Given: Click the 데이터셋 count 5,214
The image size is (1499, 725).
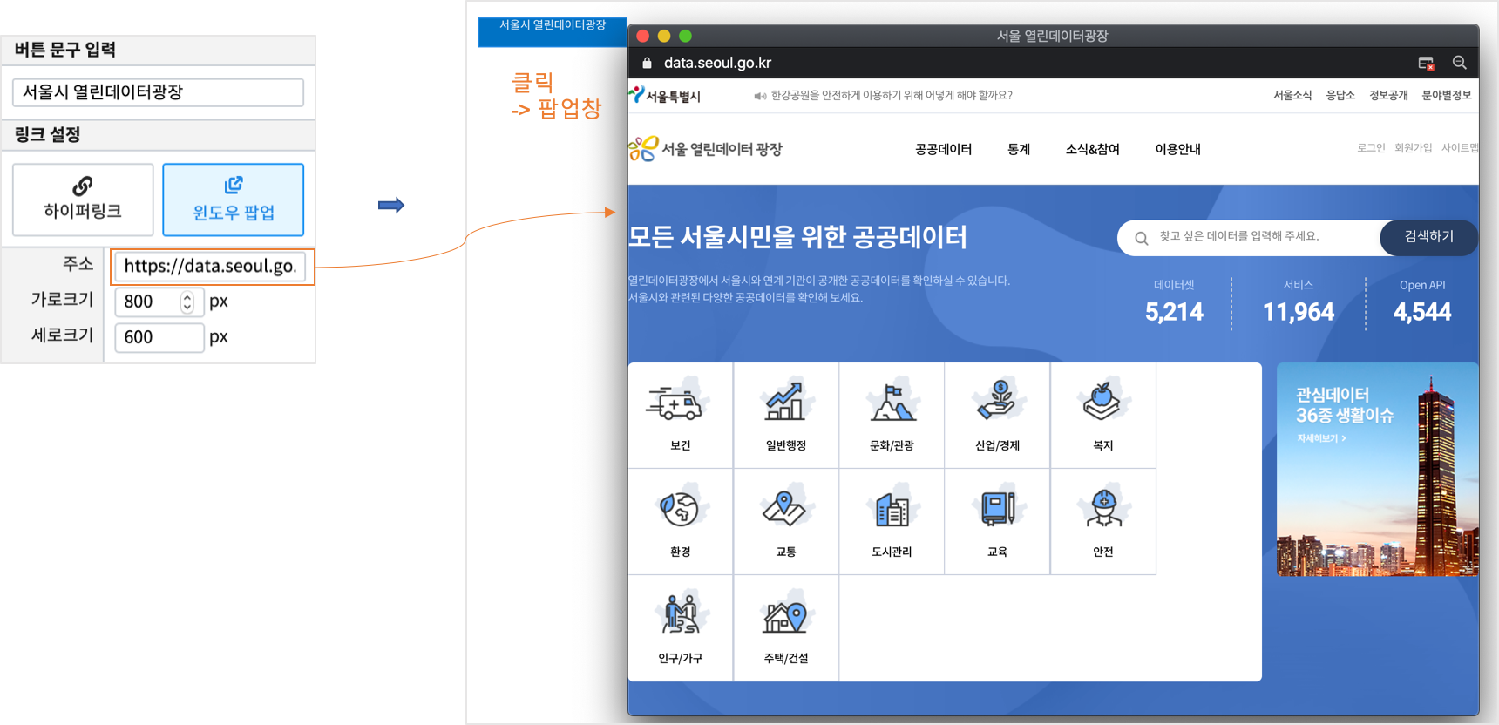Looking at the screenshot, I should pos(1174,311).
